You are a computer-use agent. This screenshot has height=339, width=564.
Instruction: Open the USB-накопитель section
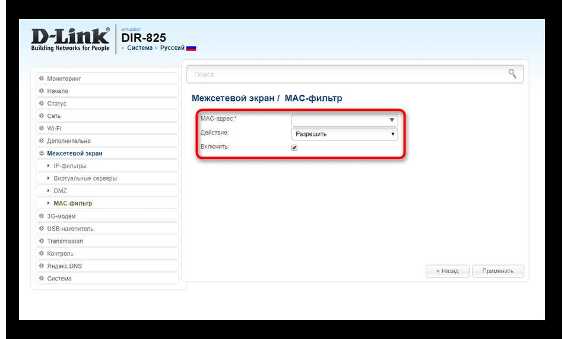[x=107, y=228]
